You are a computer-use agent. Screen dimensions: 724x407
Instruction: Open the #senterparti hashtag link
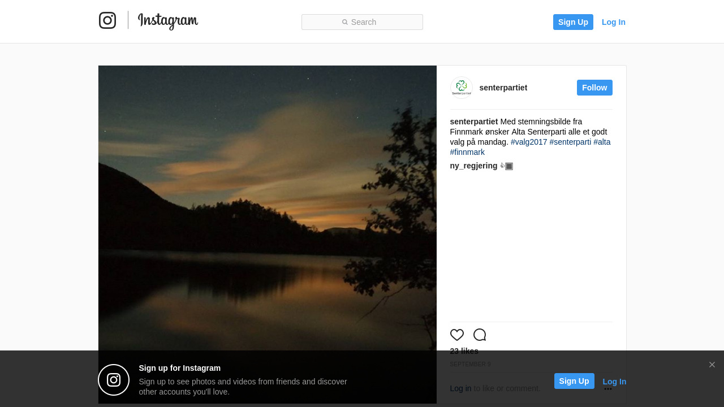(x=570, y=142)
